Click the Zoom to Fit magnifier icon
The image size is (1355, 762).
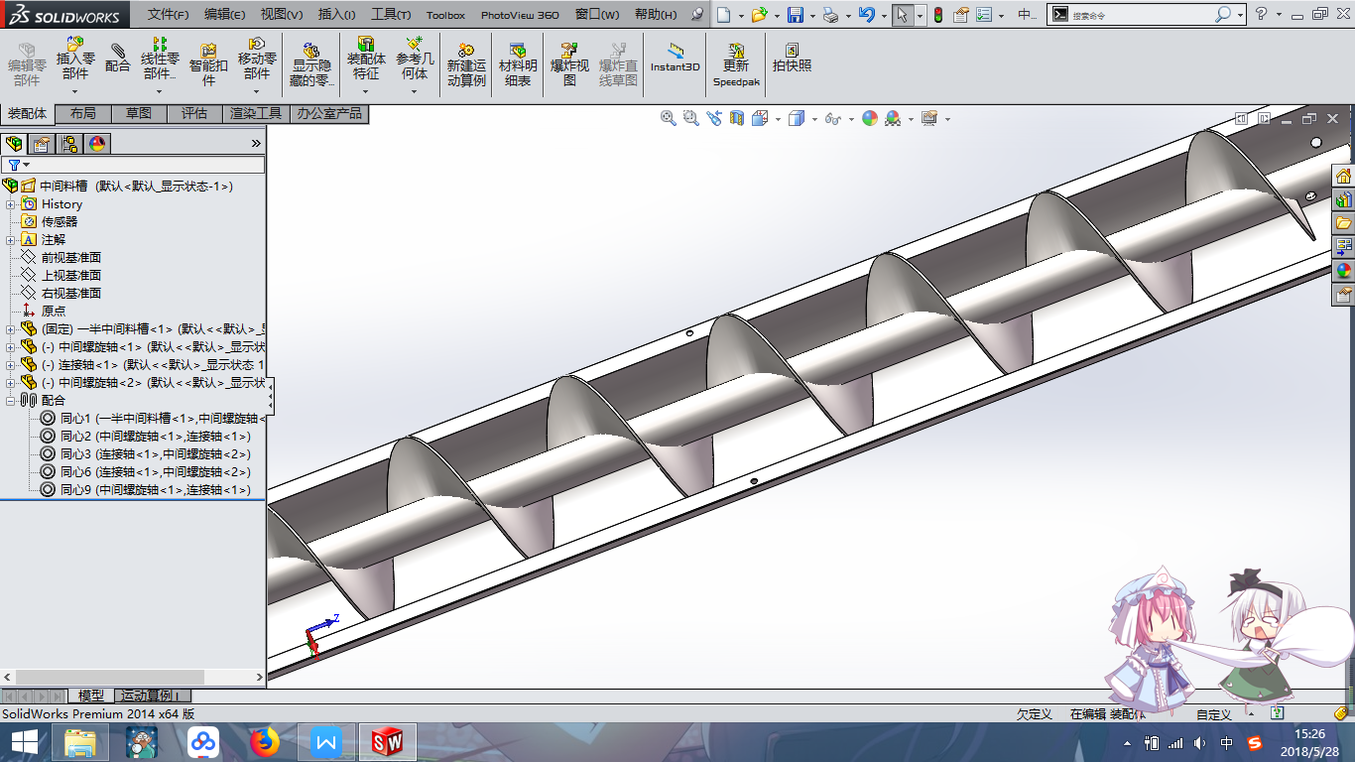click(x=669, y=118)
